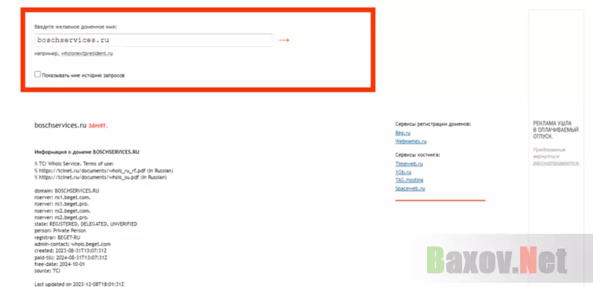The width and height of the screenshot is (593, 287).
Task: Click the Сервисы хостинга heading
Action: click(417, 155)
